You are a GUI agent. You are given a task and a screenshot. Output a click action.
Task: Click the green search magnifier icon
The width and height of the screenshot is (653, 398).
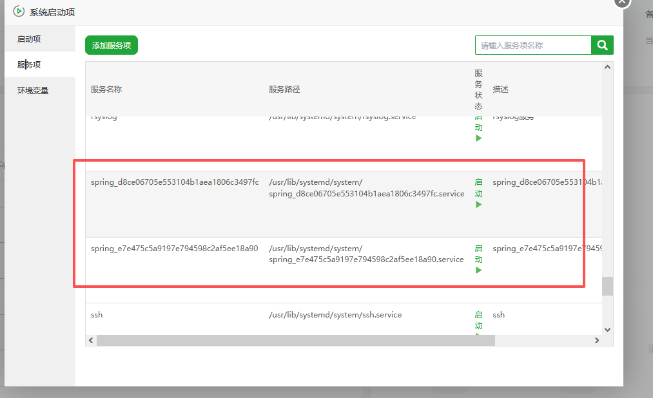pyautogui.click(x=602, y=45)
